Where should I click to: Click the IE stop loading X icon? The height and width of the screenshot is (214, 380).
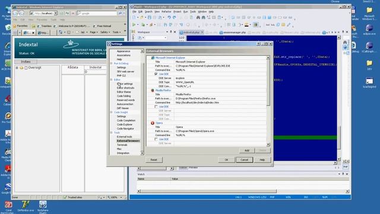[x=72, y=13]
